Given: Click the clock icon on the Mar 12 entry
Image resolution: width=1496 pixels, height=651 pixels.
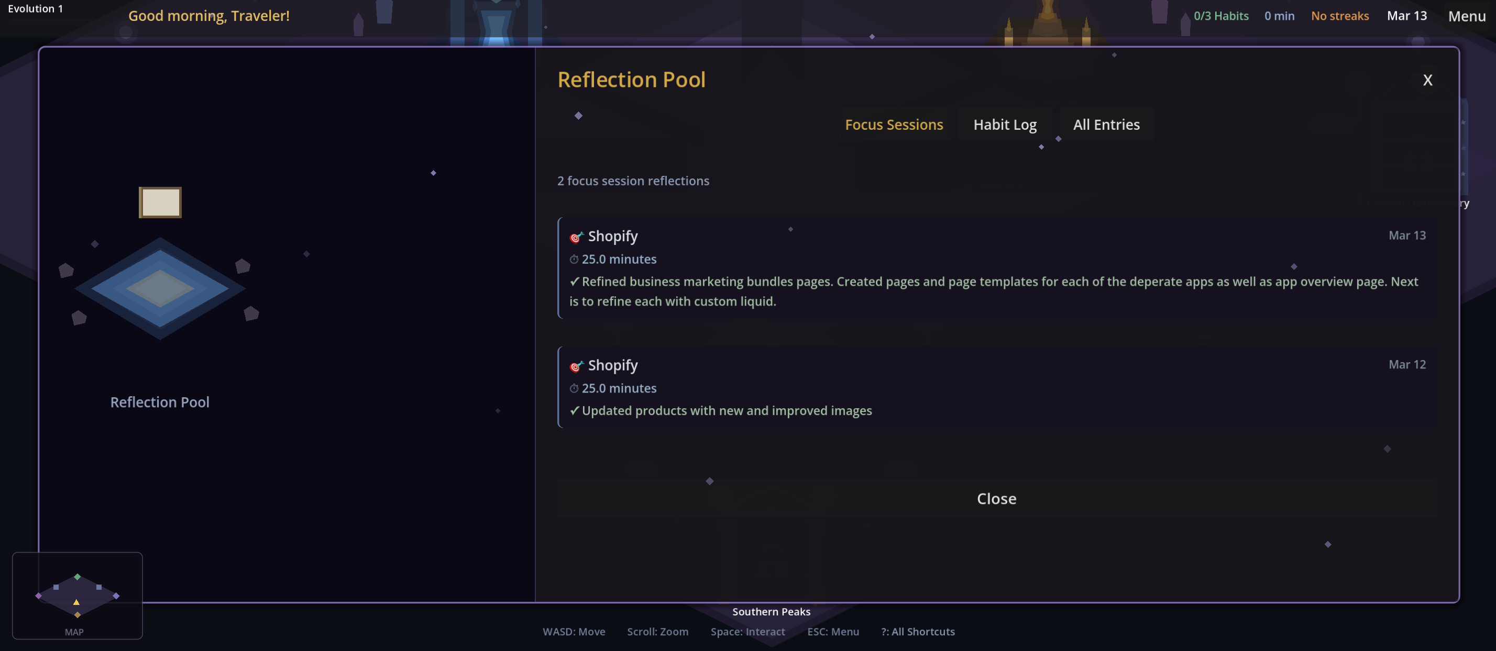Looking at the screenshot, I should click(574, 389).
